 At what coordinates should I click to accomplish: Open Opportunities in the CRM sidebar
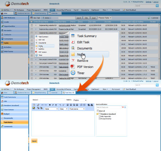tap(15, 26)
